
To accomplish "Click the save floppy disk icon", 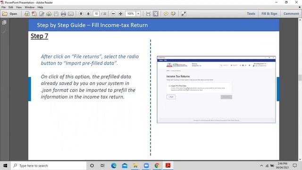I will [56, 14].
